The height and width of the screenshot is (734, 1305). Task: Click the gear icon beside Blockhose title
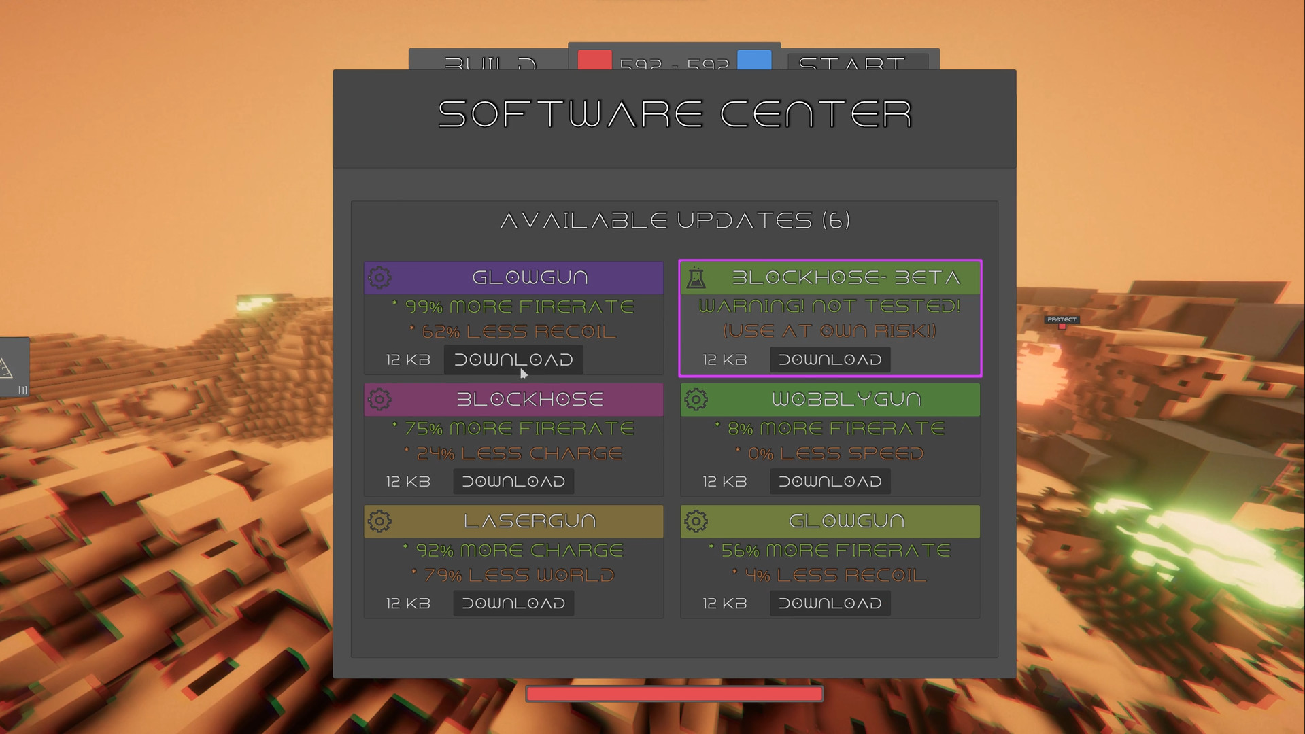point(379,399)
